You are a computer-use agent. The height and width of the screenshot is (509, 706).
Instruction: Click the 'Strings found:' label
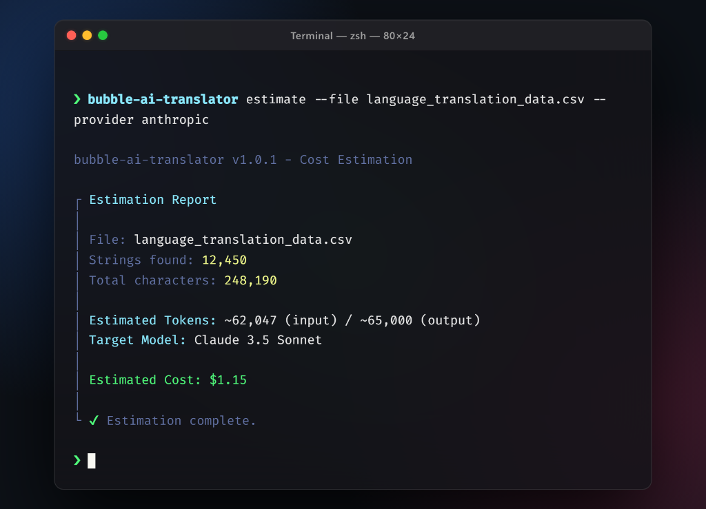(141, 260)
